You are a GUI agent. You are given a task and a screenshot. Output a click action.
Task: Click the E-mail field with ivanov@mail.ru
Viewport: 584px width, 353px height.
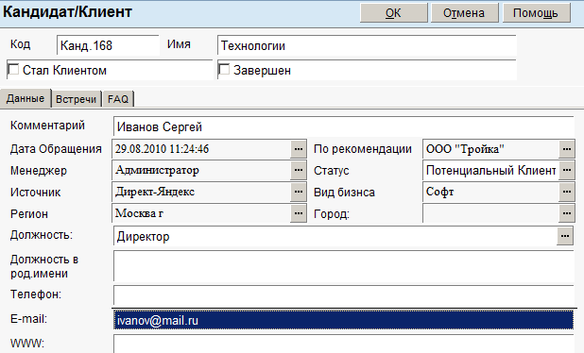(x=343, y=320)
